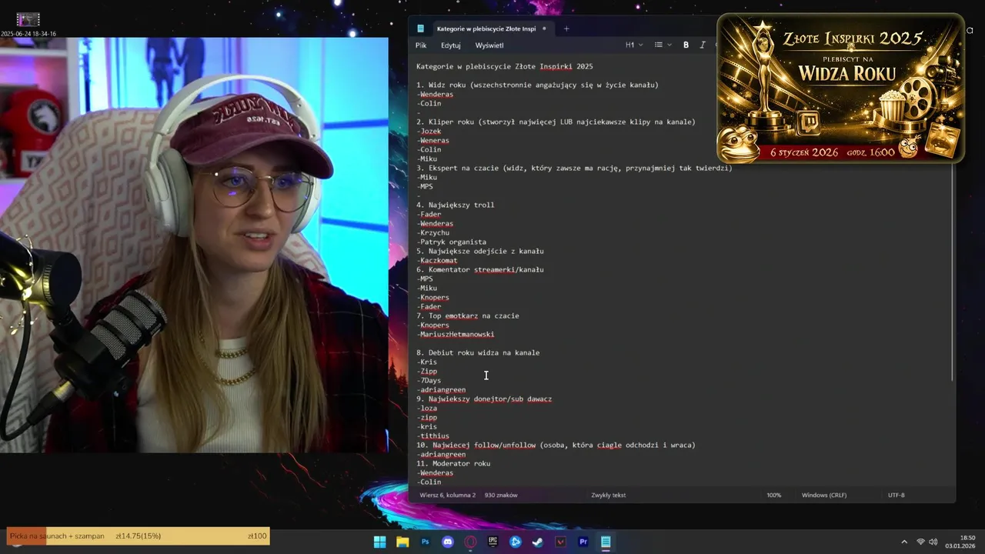This screenshot has height=554, width=985.
Task: Click the -loza line
Action: pos(427,408)
